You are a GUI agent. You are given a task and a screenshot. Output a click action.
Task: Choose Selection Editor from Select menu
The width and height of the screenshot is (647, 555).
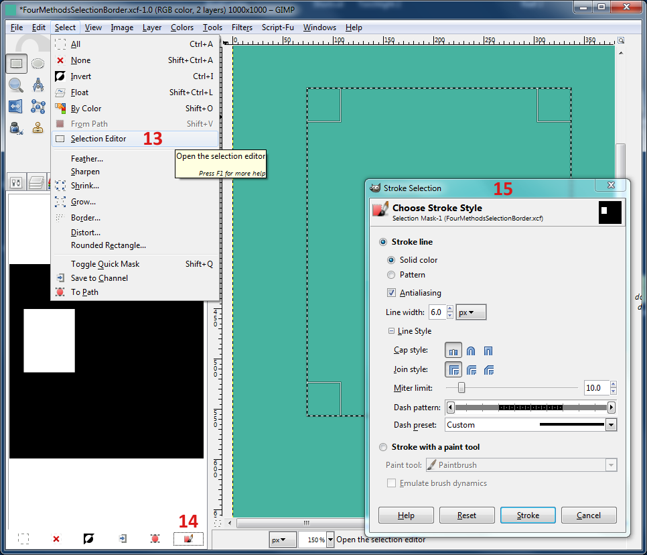[x=135, y=139]
